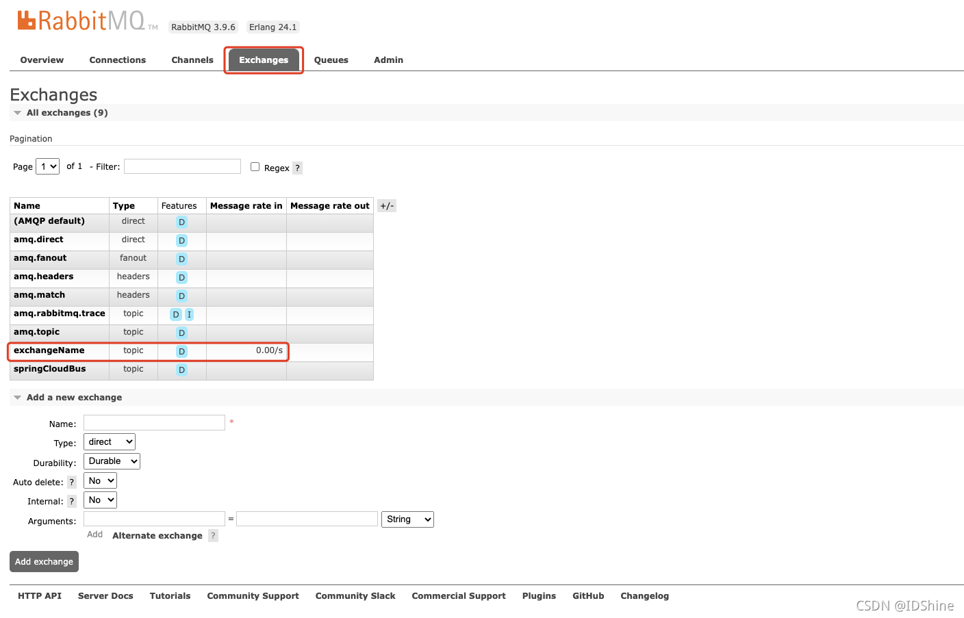Open the Auto delete help icon

point(71,482)
